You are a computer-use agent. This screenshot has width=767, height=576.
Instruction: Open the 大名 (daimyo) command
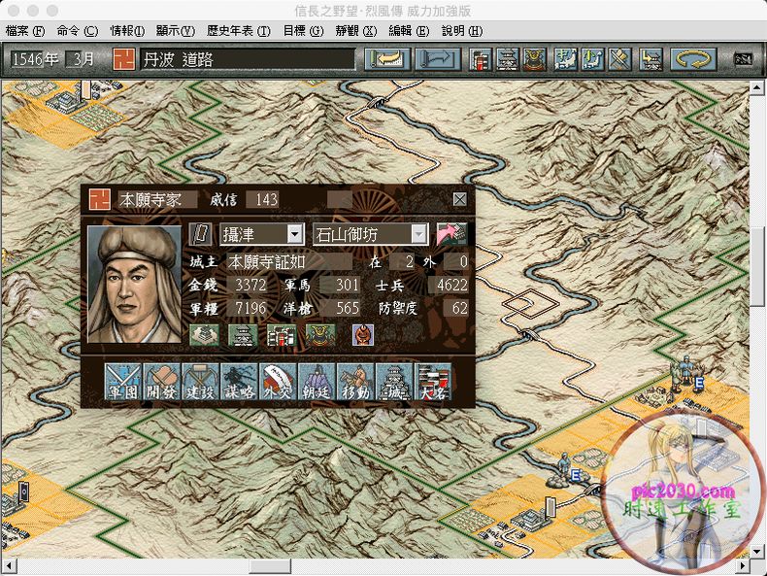click(x=433, y=382)
